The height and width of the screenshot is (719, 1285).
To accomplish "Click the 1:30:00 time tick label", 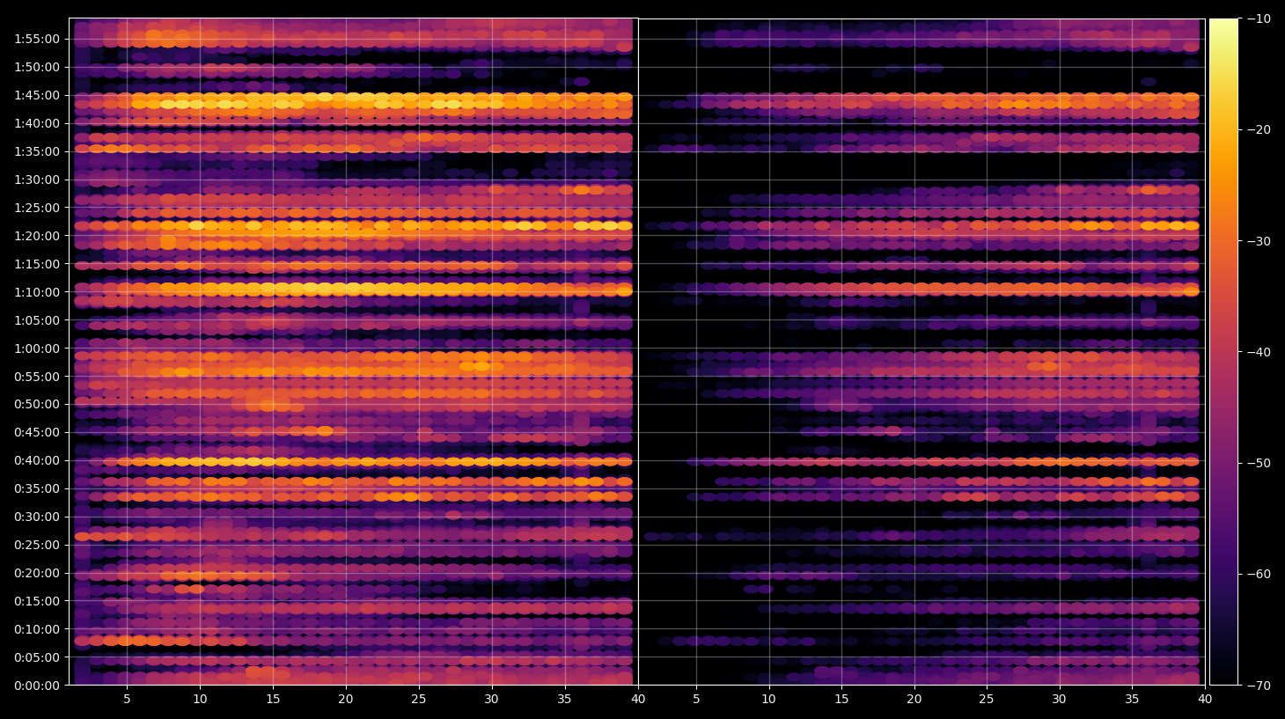I will 37,180.
